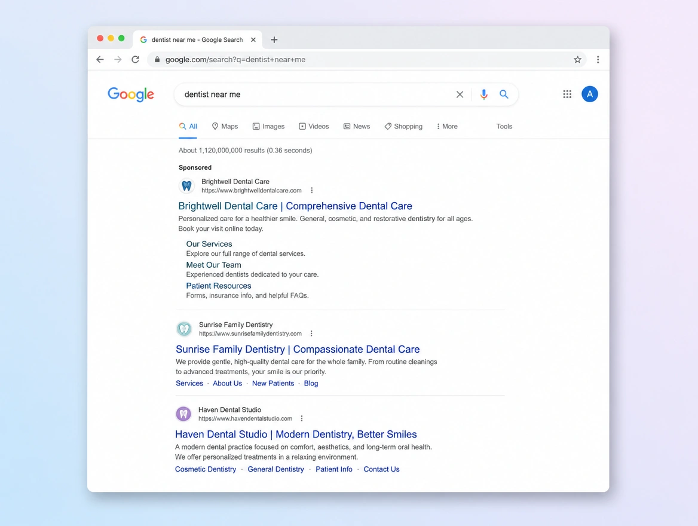This screenshot has height=526, width=698.
Task: Open the 'Cosmetic Dentistry' sitelink
Action: [206, 469]
